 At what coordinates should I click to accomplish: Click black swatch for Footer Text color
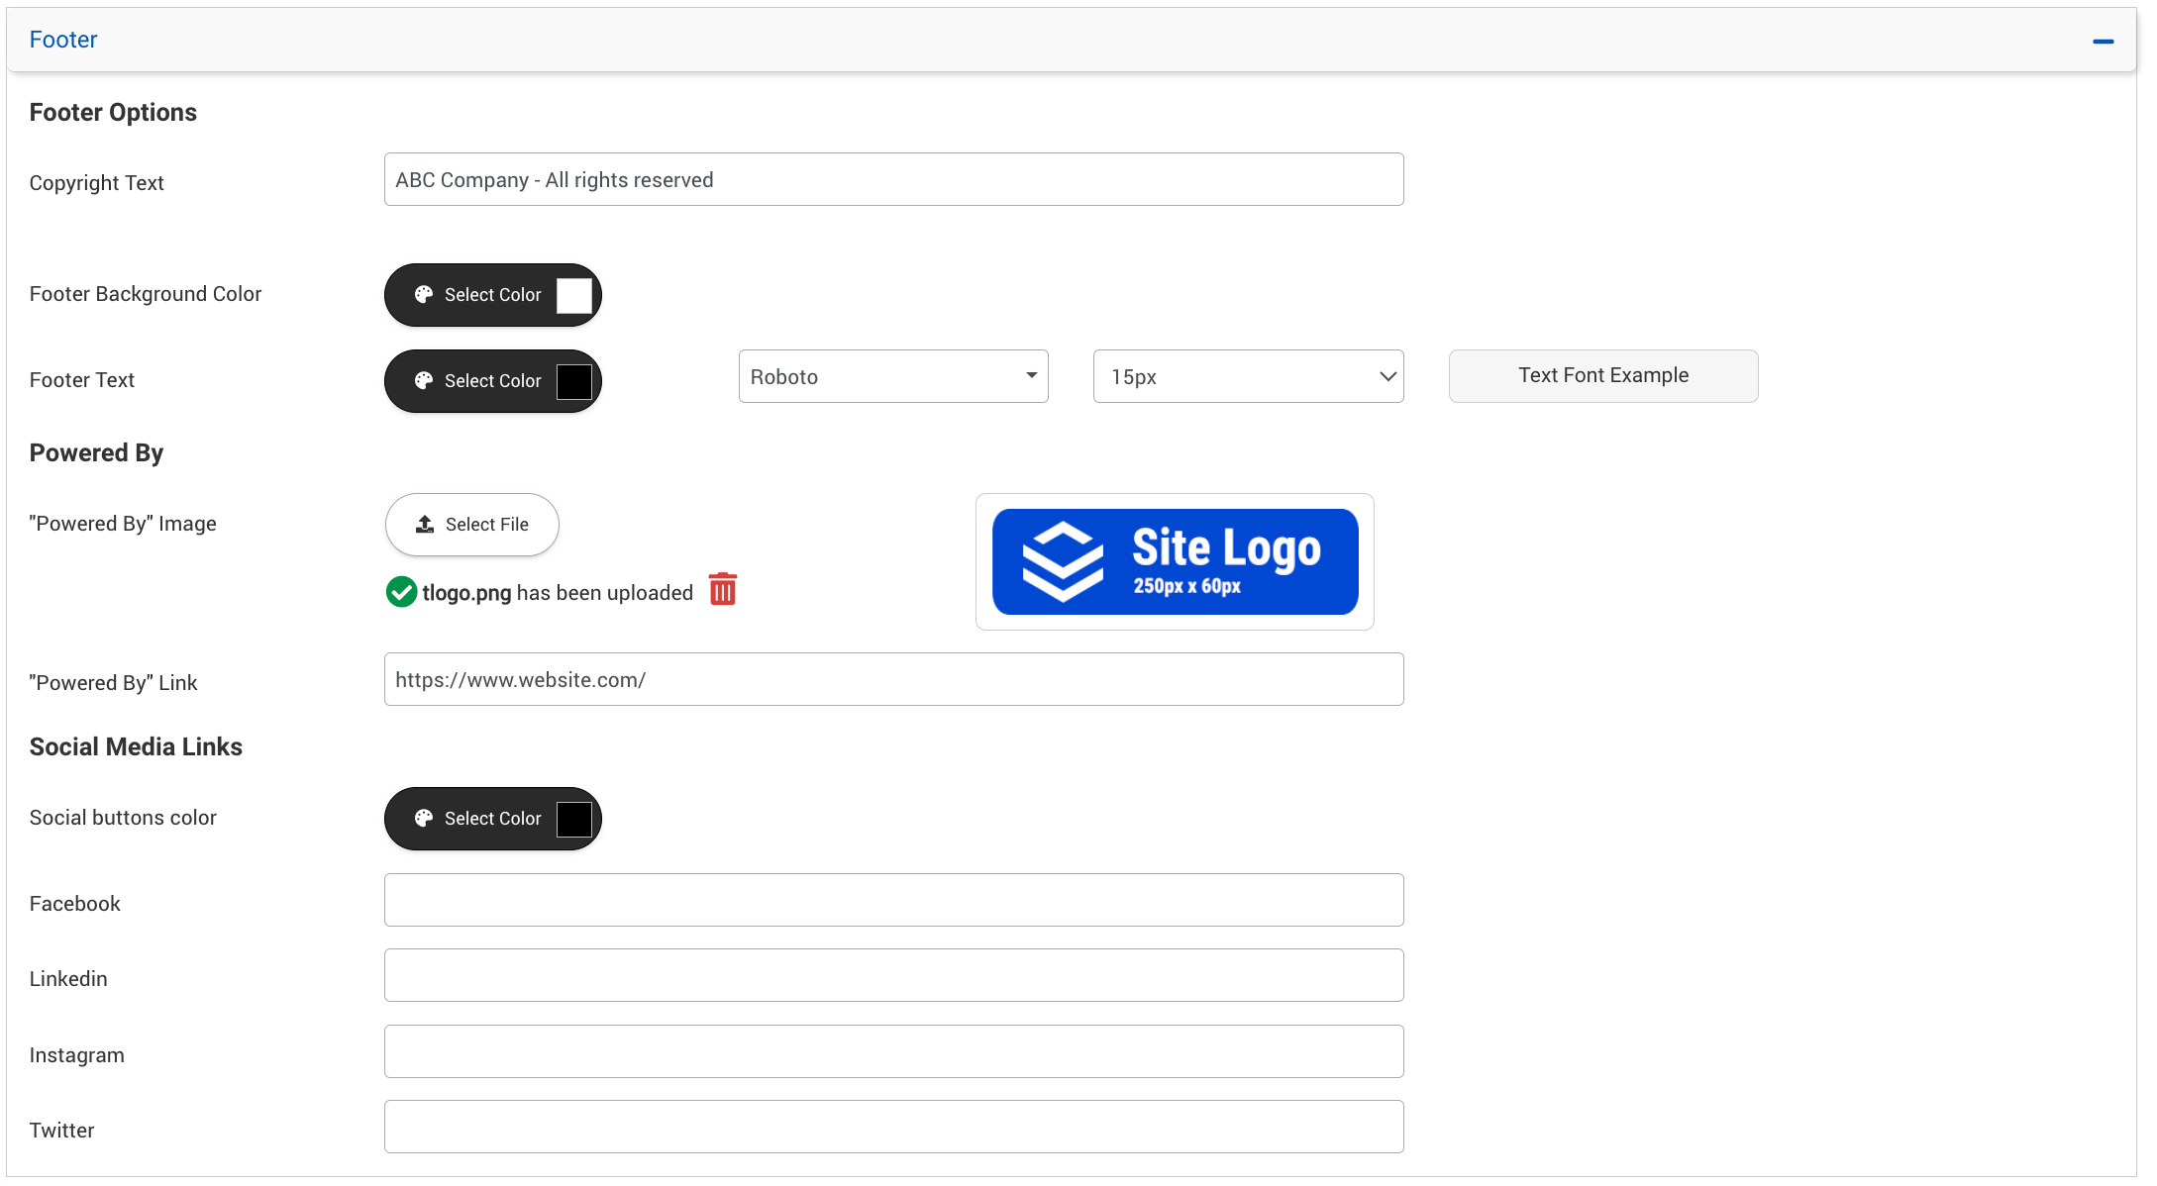point(573,381)
